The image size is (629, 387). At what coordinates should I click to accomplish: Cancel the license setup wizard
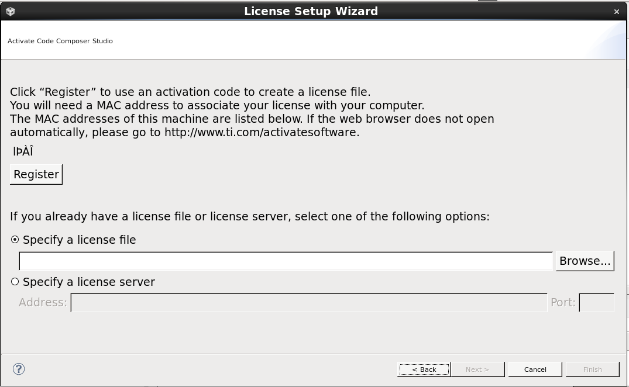click(x=535, y=369)
